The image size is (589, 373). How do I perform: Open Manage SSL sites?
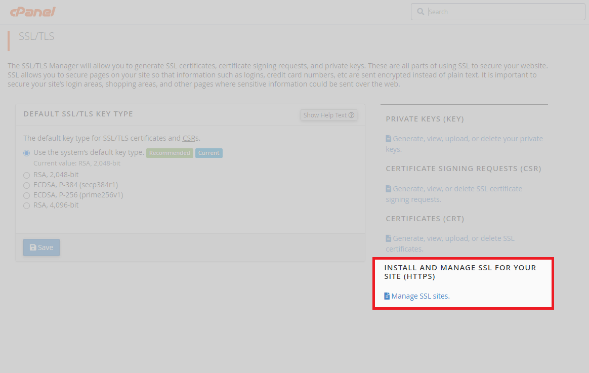pyautogui.click(x=420, y=296)
